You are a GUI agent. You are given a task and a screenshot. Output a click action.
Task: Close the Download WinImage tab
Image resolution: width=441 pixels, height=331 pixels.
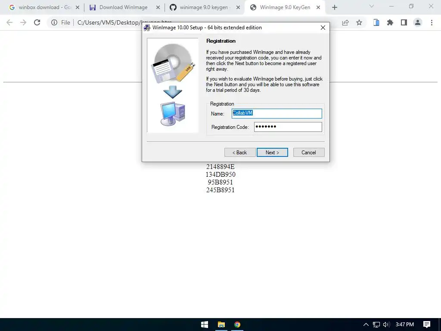pyautogui.click(x=158, y=7)
